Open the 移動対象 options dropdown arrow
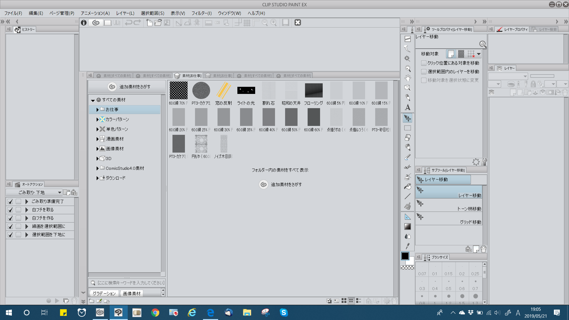 click(x=479, y=54)
